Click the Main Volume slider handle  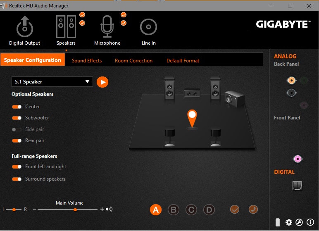tap(75, 210)
